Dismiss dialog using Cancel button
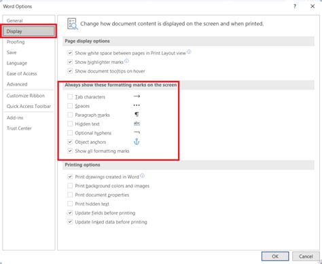The width and height of the screenshot is (322, 264). point(306,257)
